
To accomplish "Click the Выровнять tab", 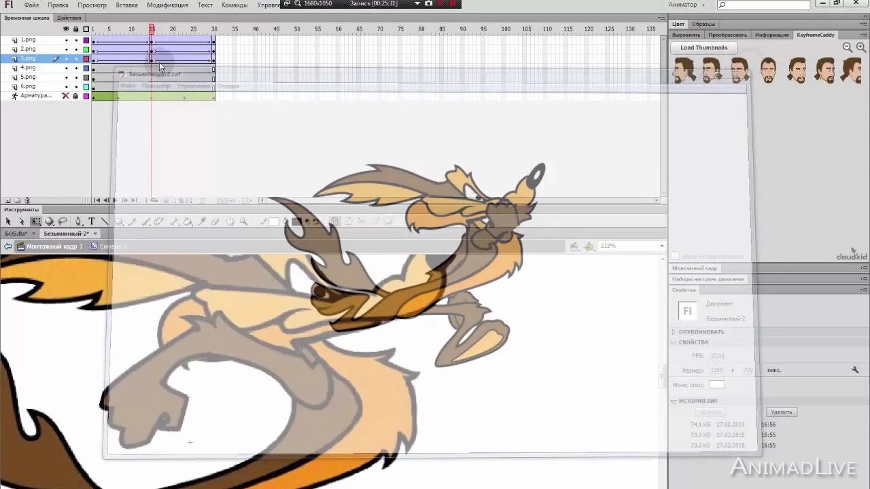I will tap(686, 35).
